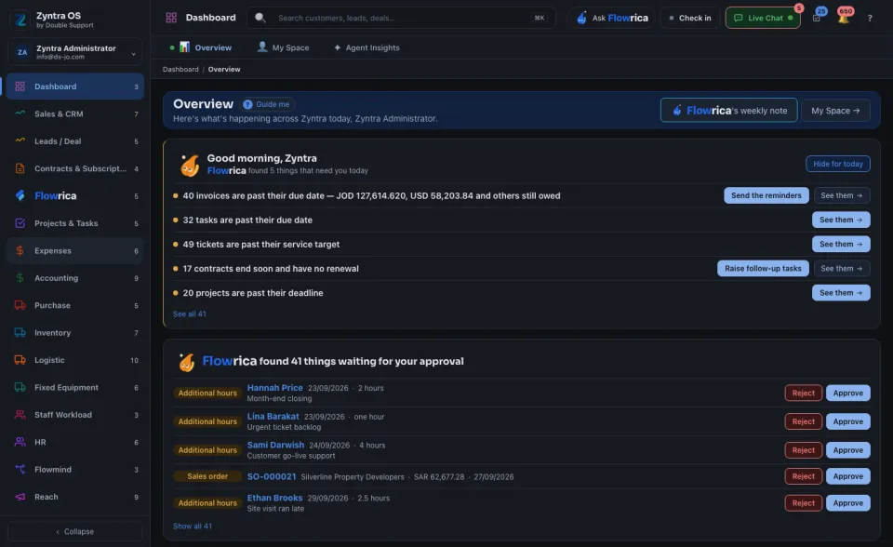
Task: Expand See all 41 findings
Action: pyautogui.click(x=190, y=314)
